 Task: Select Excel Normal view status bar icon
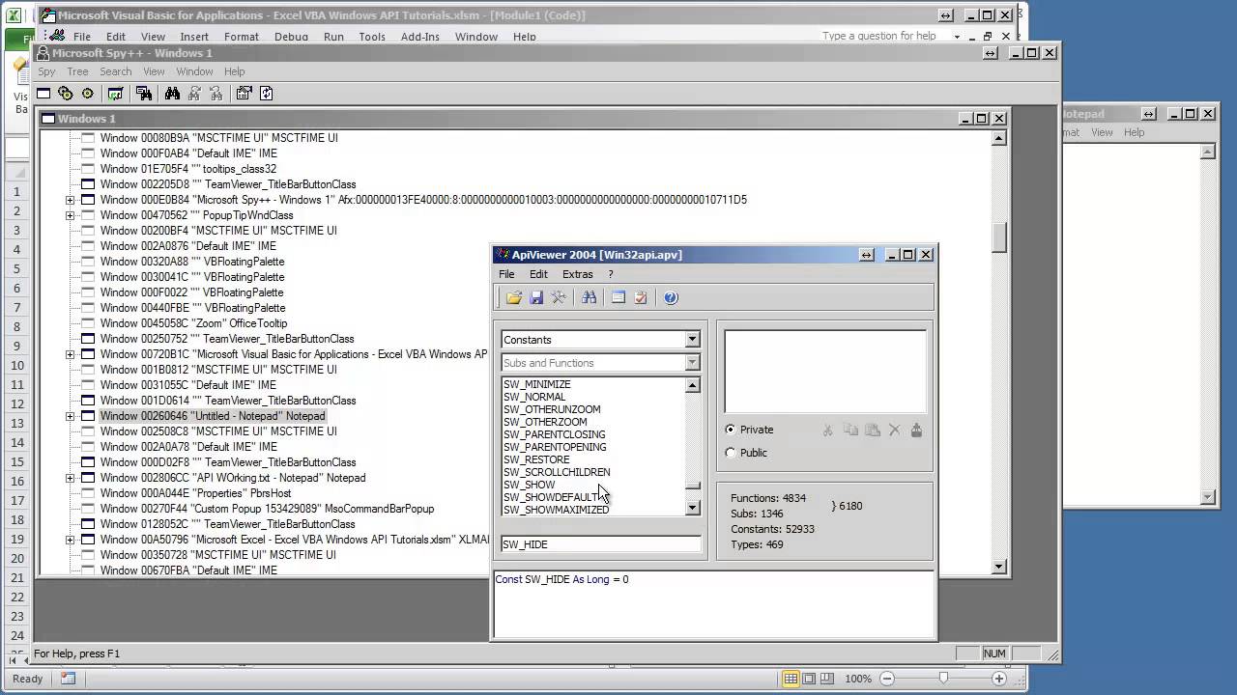791,679
